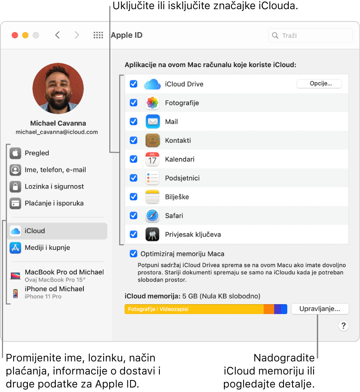Screen dimensions: 360x392
Task: Toggle the Fotografije checkbox
Action: tap(133, 103)
